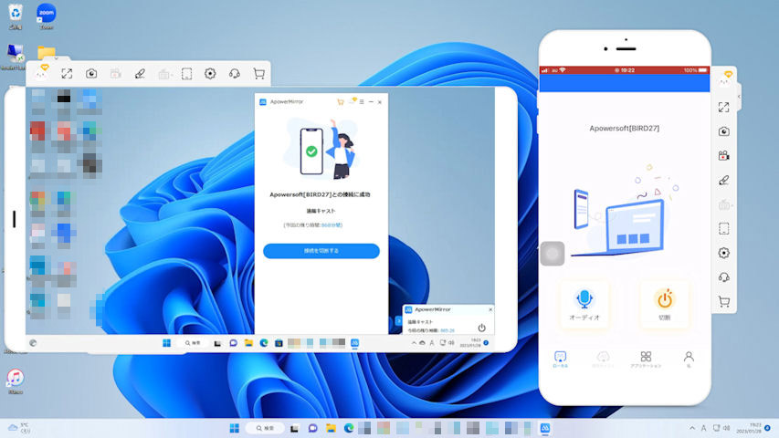Open the 私 profile tab on phone
The width and height of the screenshot is (779, 438).
click(689, 360)
